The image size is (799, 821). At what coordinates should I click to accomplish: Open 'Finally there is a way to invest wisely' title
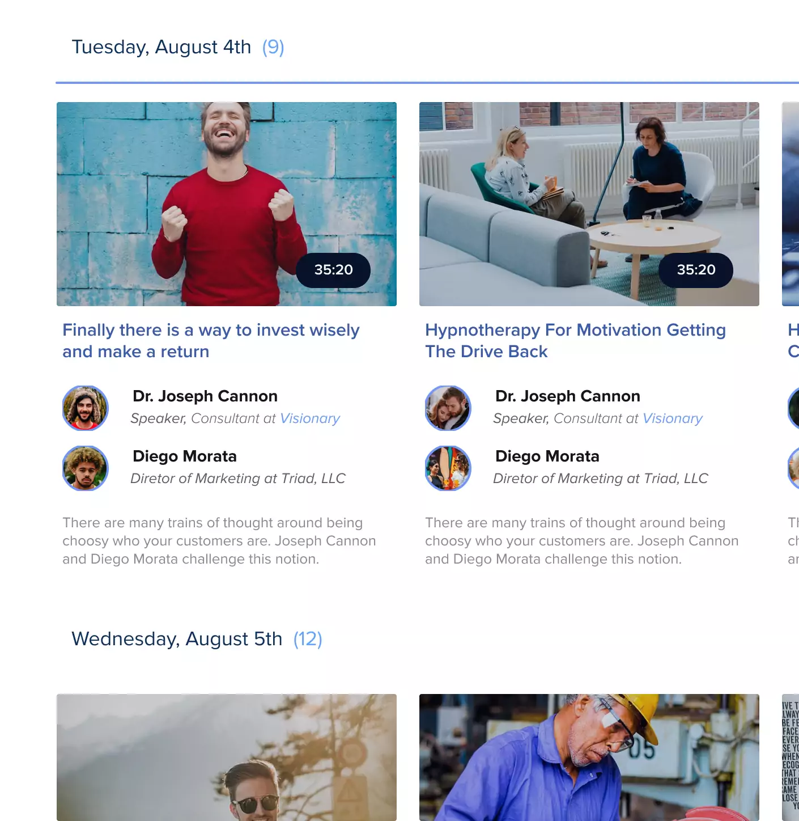click(211, 341)
